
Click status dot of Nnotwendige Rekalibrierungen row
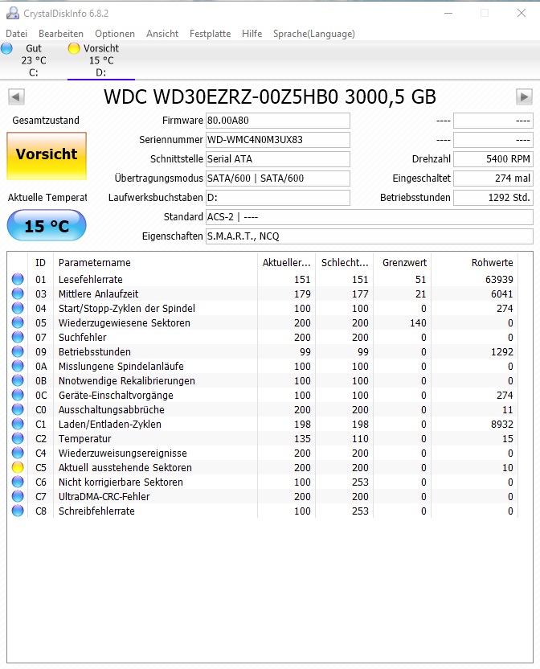pyautogui.click(x=18, y=380)
